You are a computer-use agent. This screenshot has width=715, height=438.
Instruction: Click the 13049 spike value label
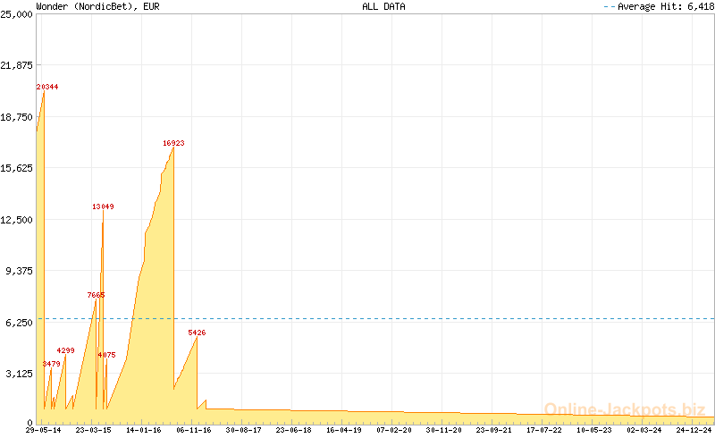coord(103,206)
